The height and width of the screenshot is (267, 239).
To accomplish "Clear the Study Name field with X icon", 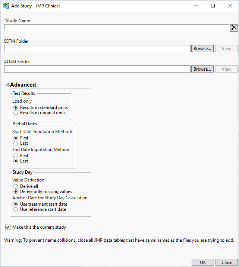I will 234,28.
